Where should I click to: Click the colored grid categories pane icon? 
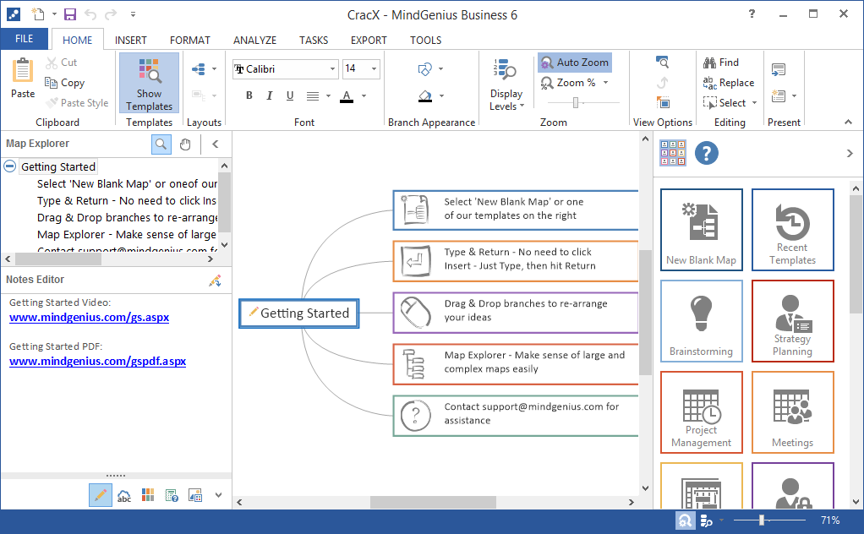pos(148,495)
